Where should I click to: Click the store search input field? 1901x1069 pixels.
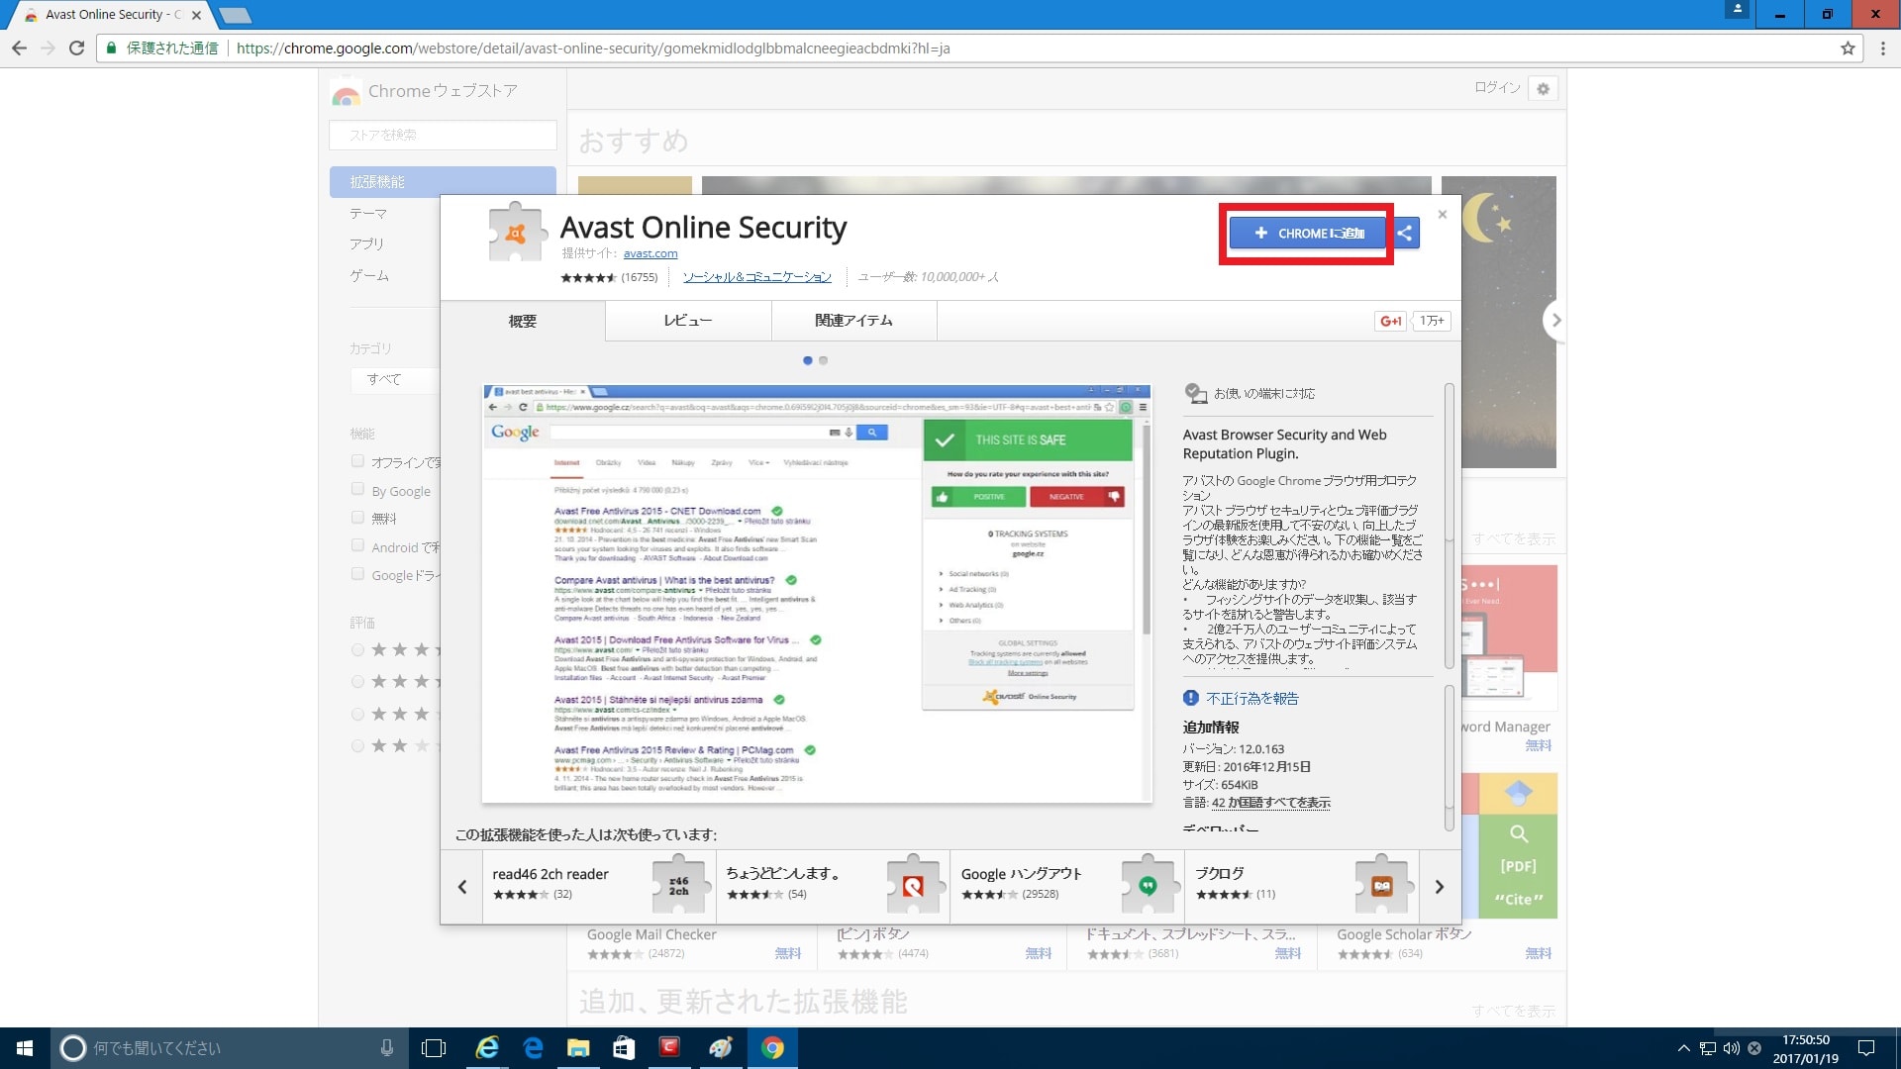point(443,135)
